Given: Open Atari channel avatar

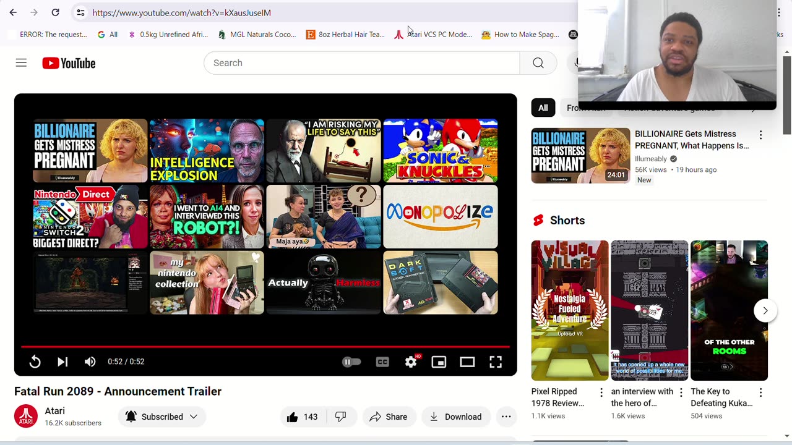Looking at the screenshot, I should click(26, 417).
